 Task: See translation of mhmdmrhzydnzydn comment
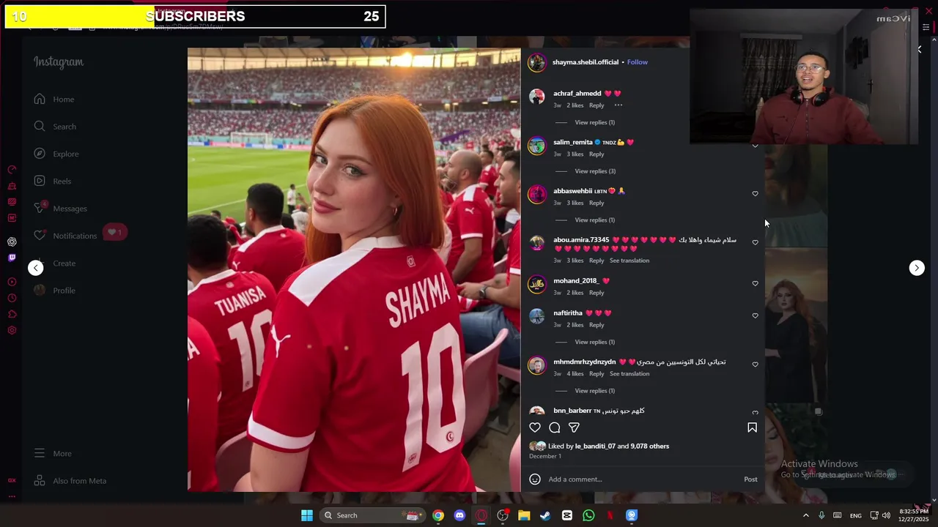629,374
